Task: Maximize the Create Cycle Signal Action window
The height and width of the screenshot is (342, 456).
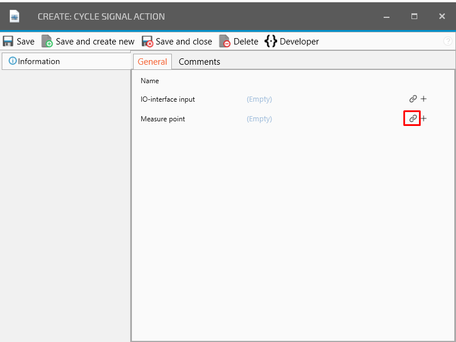Action: point(414,17)
